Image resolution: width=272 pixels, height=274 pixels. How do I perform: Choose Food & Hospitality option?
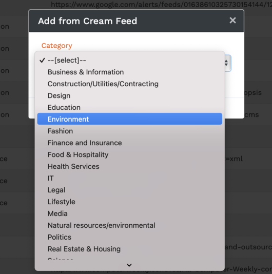130,154
